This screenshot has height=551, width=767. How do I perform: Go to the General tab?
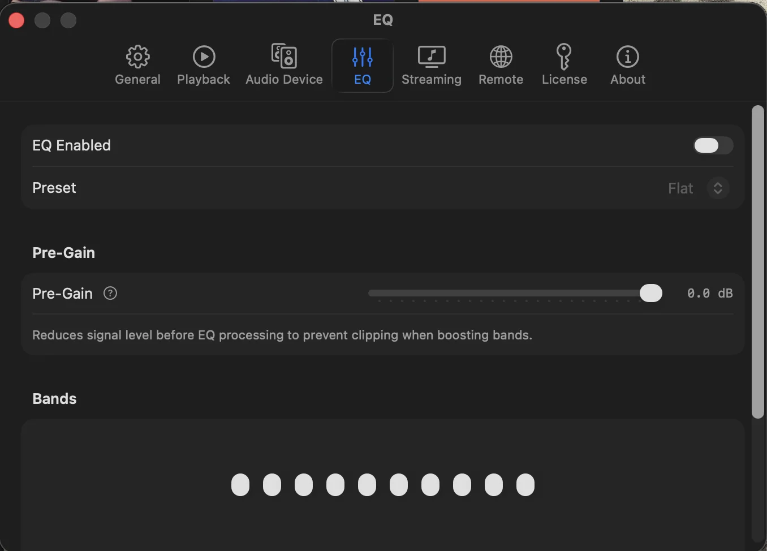click(x=137, y=65)
